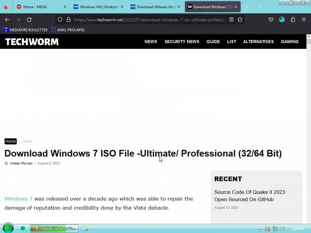
Task: Open the extensions puzzle icon
Action: (x=293, y=19)
